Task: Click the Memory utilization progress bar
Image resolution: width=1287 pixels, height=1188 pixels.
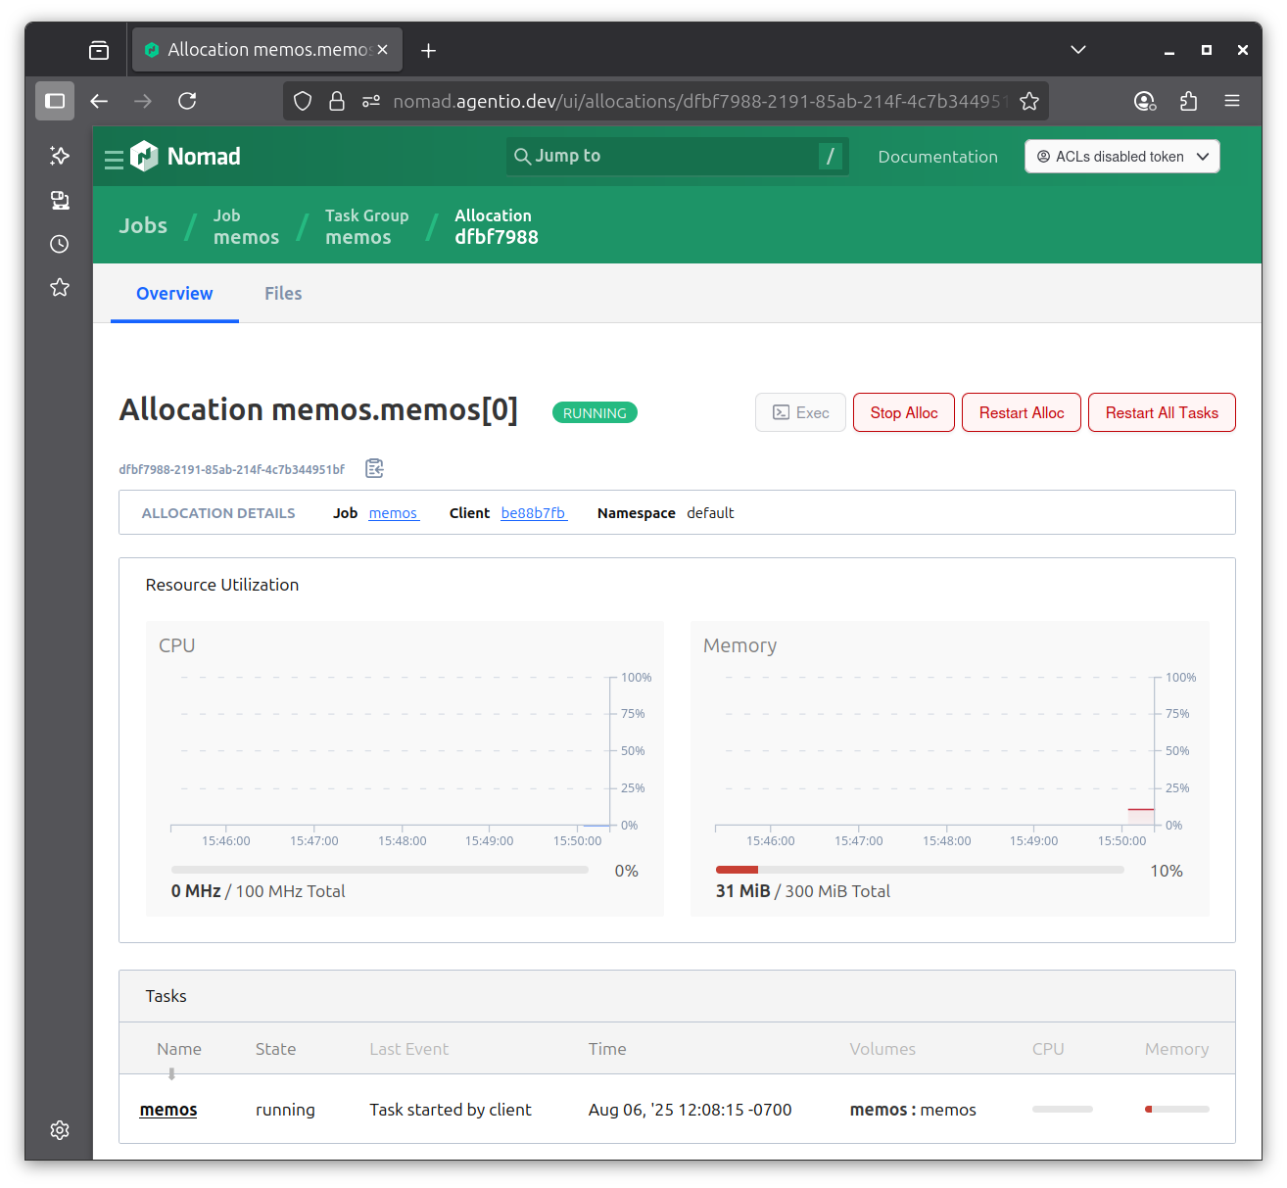Action: pos(920,870)
